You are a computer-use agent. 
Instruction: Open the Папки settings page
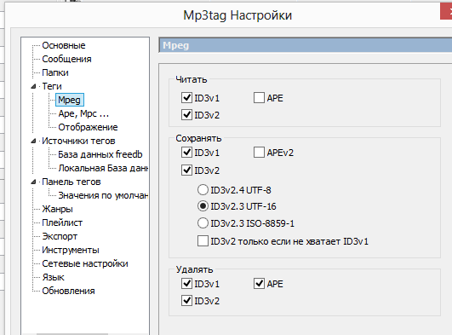pyautogui.click(x=55, y=72)
